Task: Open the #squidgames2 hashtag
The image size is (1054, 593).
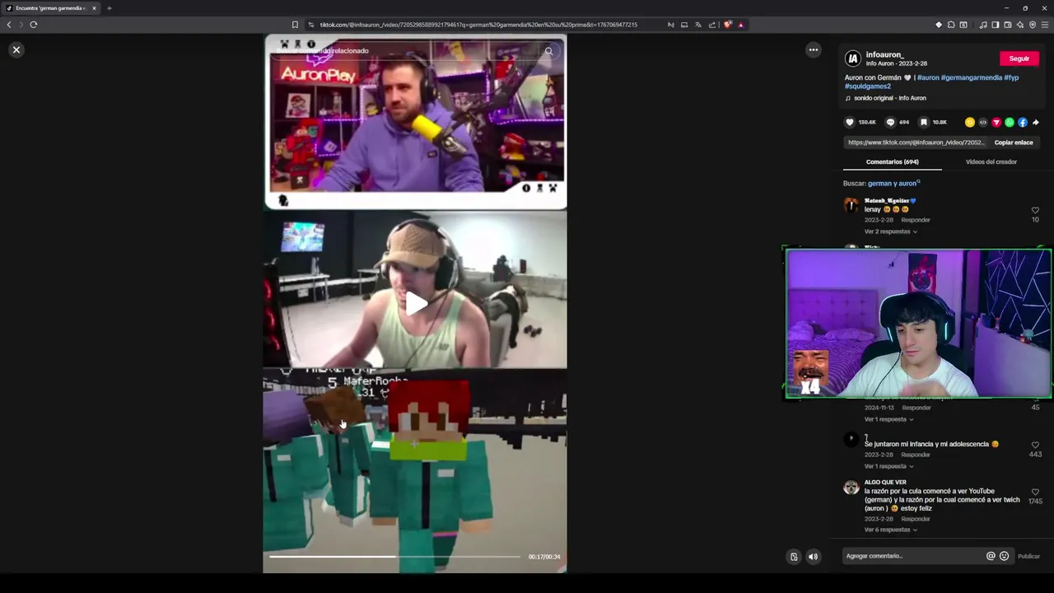Action: [x=868, y=86]
